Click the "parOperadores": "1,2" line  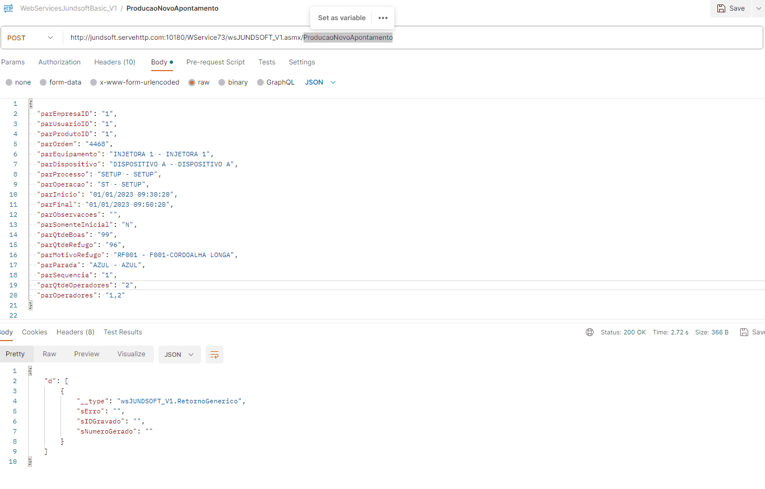pyautogui.click(x=81, y=295)
